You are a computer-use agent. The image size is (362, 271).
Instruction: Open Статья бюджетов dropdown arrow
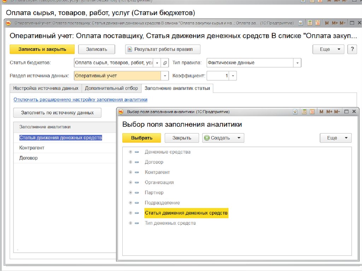click(x=157, y=63)
